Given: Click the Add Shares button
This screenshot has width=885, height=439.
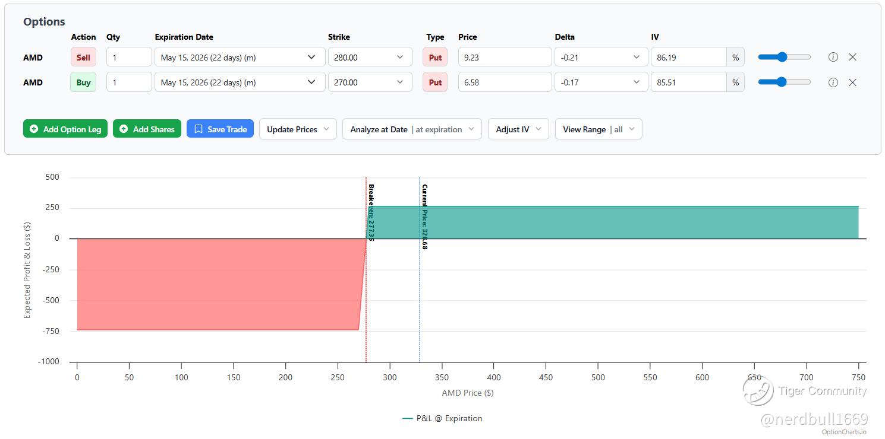Looking at the screenshot, I should coord(147,129).
